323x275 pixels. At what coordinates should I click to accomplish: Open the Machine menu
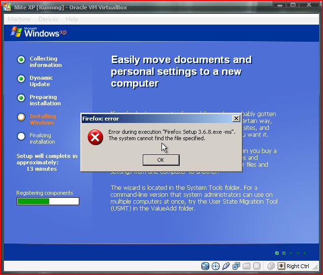(19, 19)
